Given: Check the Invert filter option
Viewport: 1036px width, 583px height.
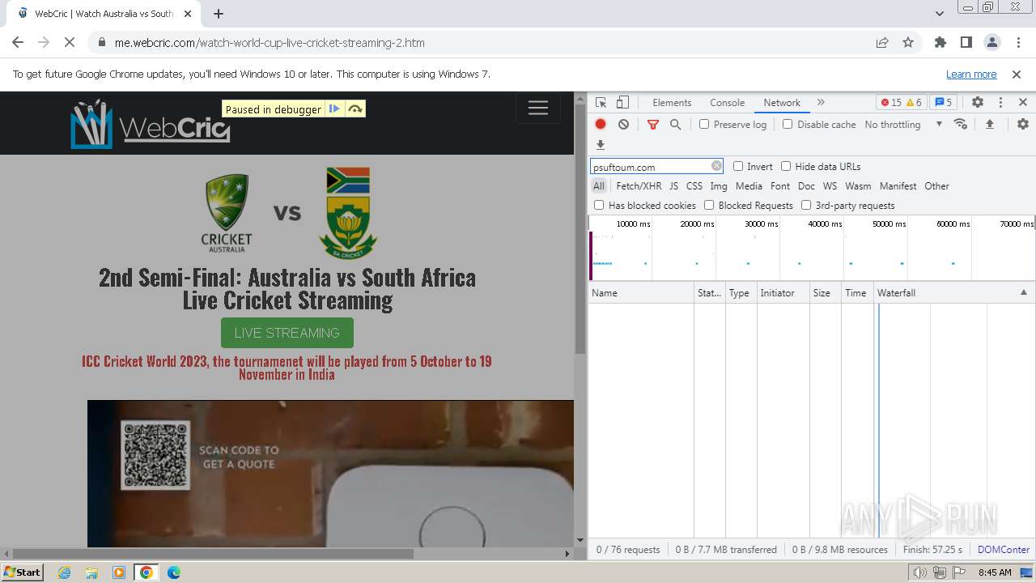Looking at the screenshot, I should 738,166.
